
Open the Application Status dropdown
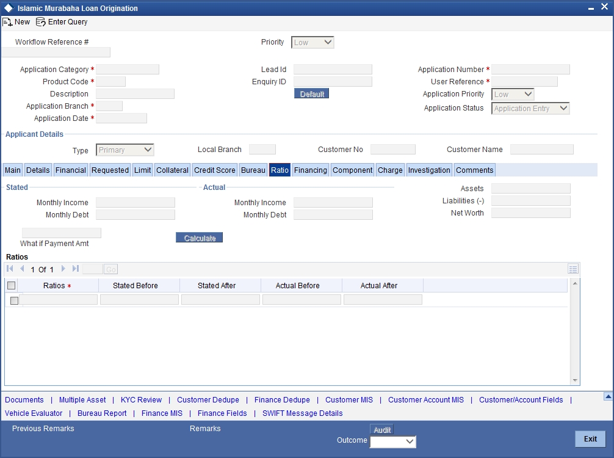coord(530,109)
